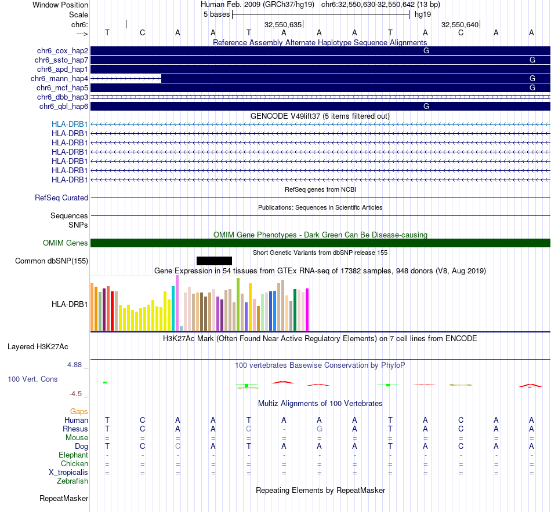Click the magenta last bar in GTEx chart
Screen dimensions: 551x512
pyautogui.click(x=307, y=309)
